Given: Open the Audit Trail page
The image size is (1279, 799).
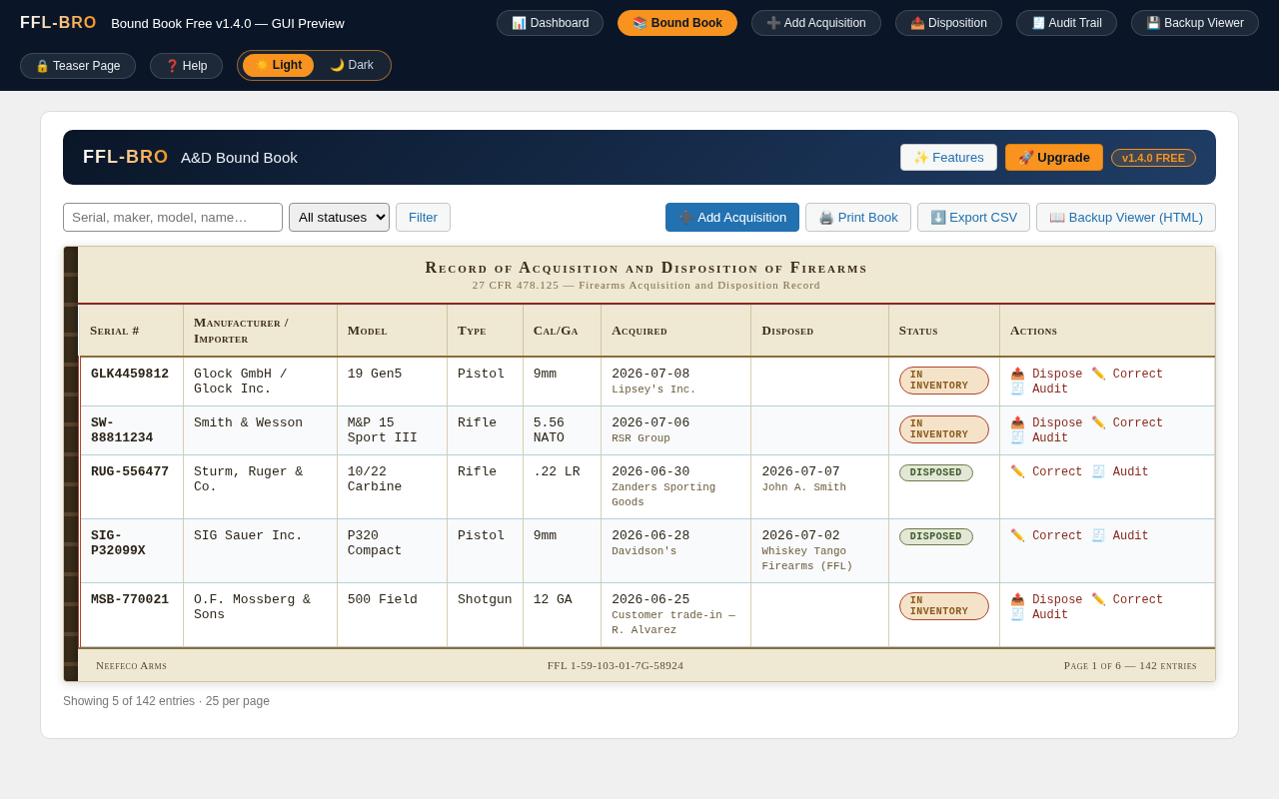Looking at the screenshot, I should [1066, 23].
